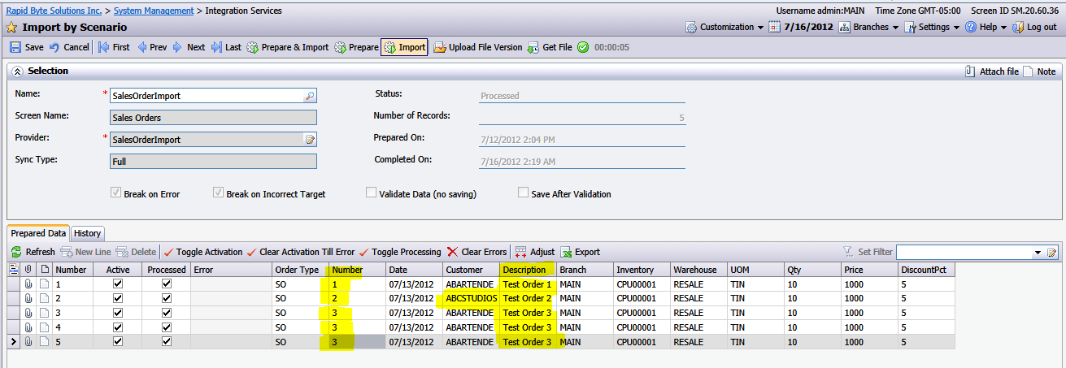Enable Save After Validation

pyautogui.click(x=524, y=193)
